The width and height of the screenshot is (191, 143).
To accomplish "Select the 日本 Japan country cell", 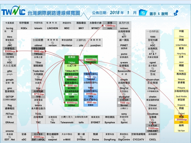I will (x=181, y=60).
